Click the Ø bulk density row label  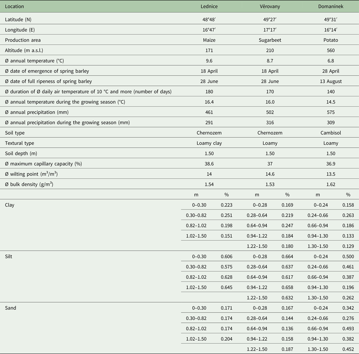(x=29, y=184)
